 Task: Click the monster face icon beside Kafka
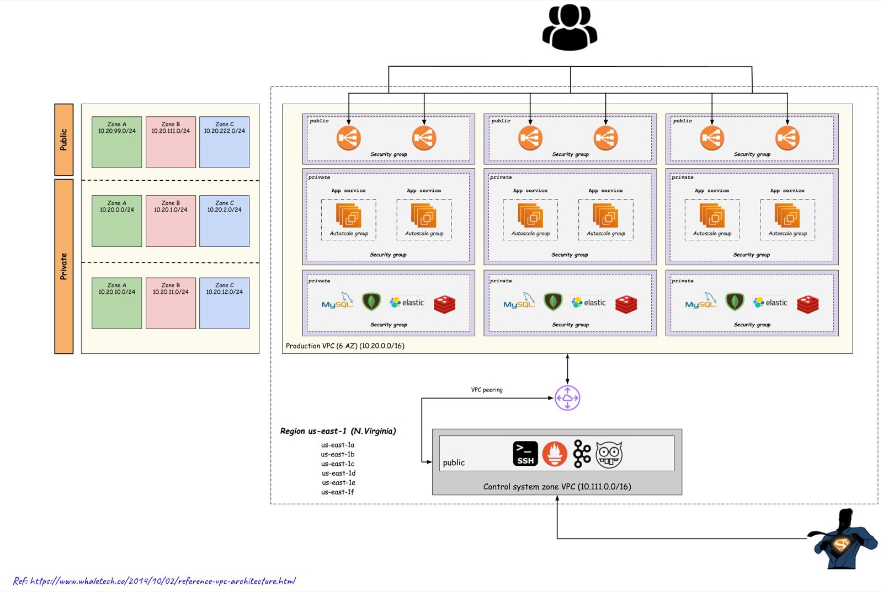coord(609,454)
